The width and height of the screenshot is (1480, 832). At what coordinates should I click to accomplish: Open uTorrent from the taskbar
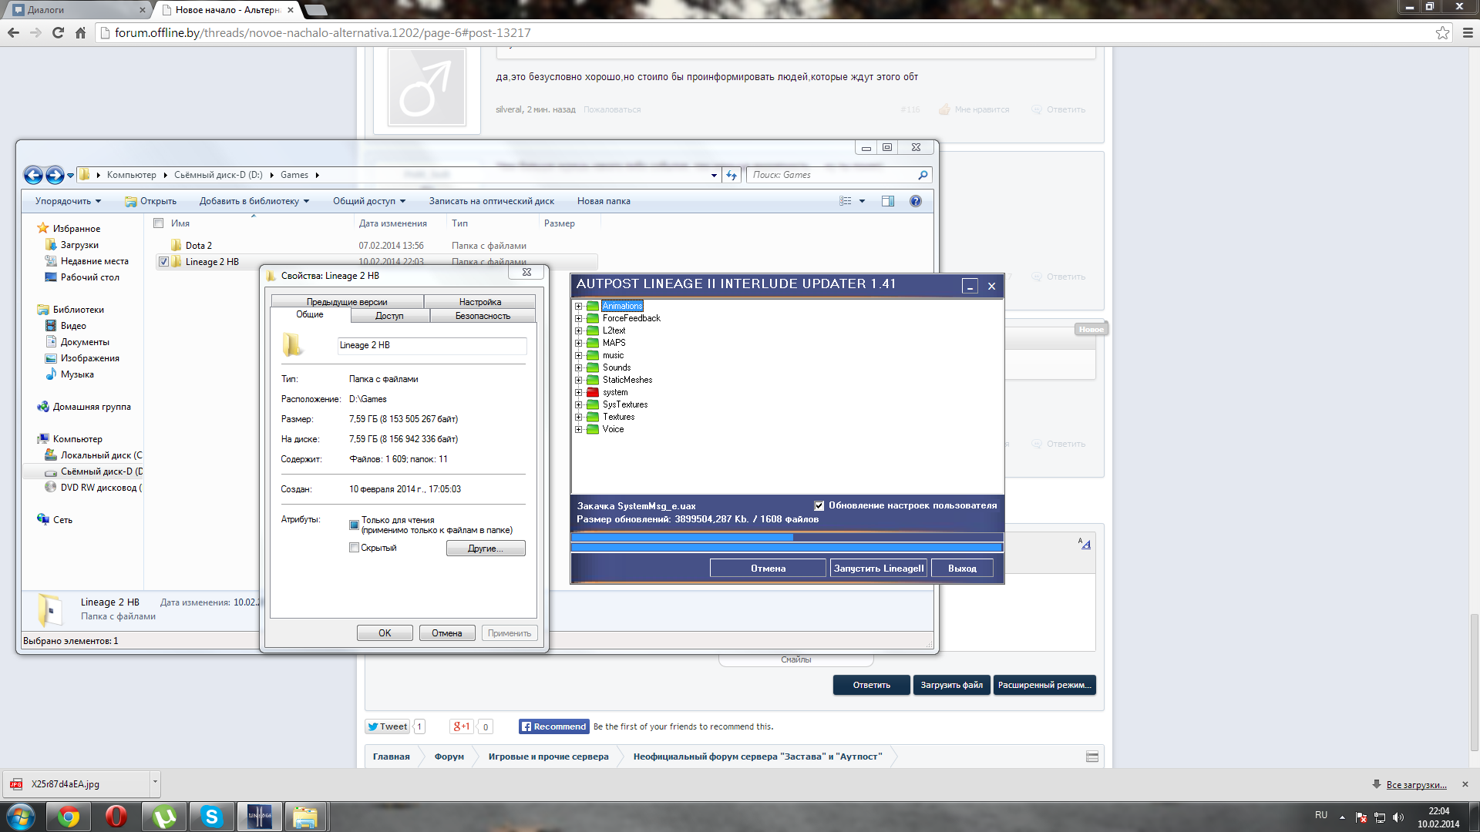tap(164, 817)
